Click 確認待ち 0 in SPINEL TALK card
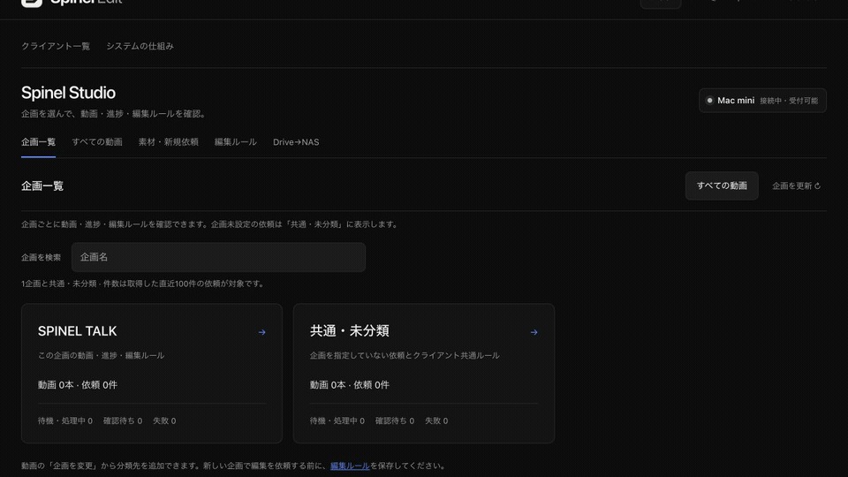The height and width of the screenshot is (477, 848). click(x=123, y=420)
